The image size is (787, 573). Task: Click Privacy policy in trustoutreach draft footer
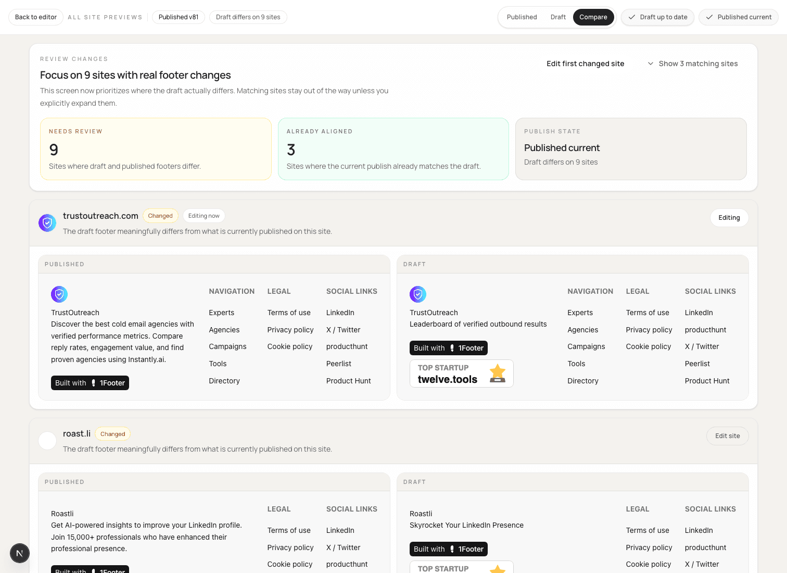(649, 330)
